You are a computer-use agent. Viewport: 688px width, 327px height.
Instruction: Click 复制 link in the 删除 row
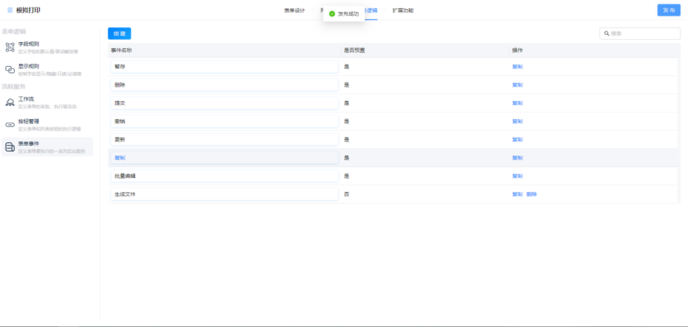tap(517, 84)
